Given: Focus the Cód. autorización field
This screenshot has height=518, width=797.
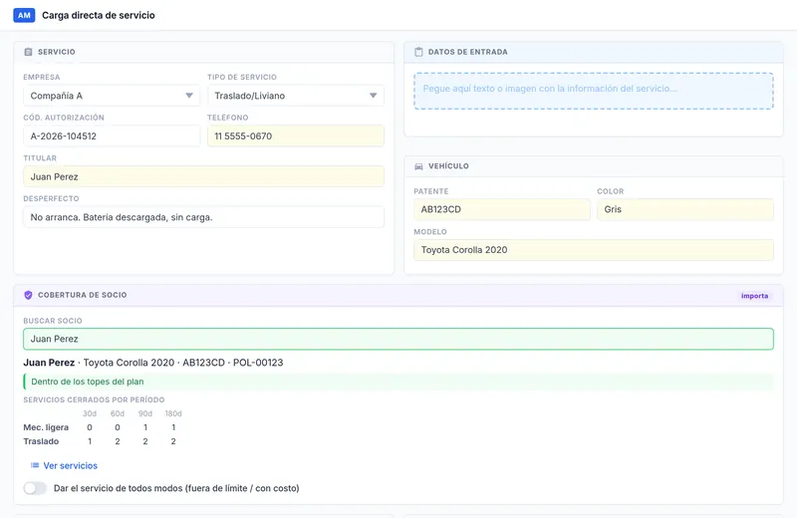Looking at the screenshot, I should [112, 136].
